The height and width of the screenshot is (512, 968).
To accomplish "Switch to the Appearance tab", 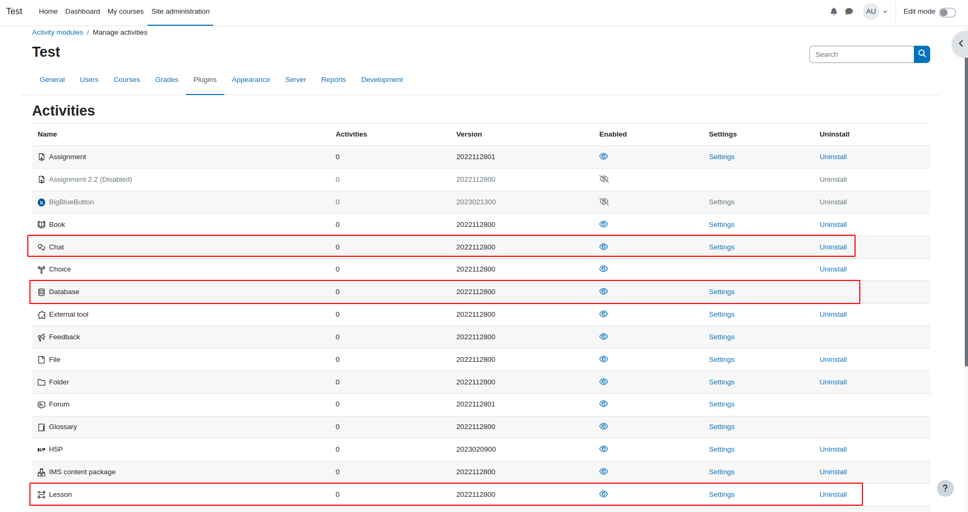I will [251, 80].
